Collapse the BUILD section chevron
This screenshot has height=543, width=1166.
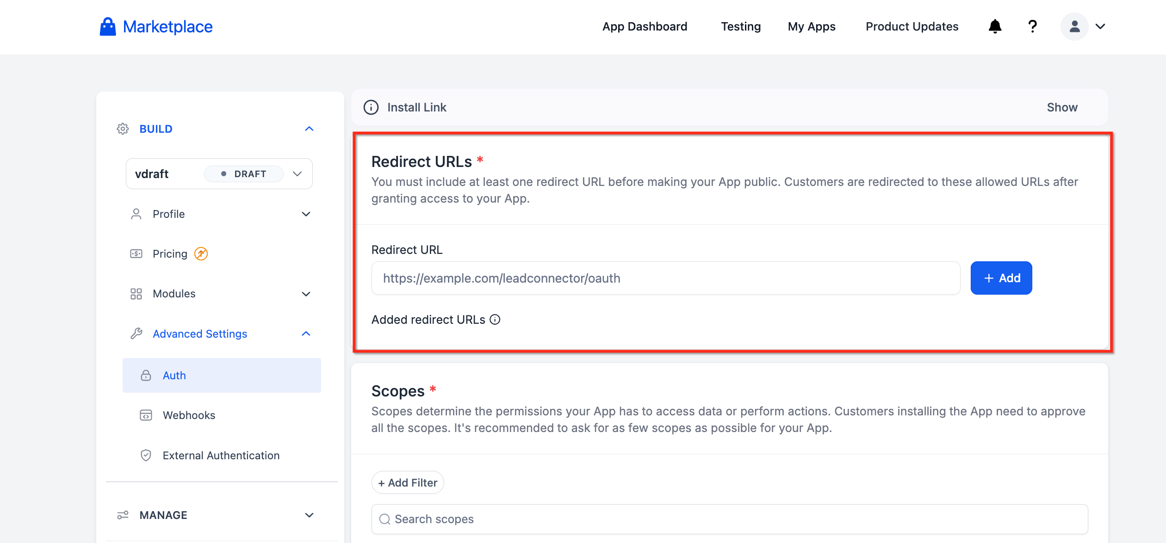click(x=309, y=129)
